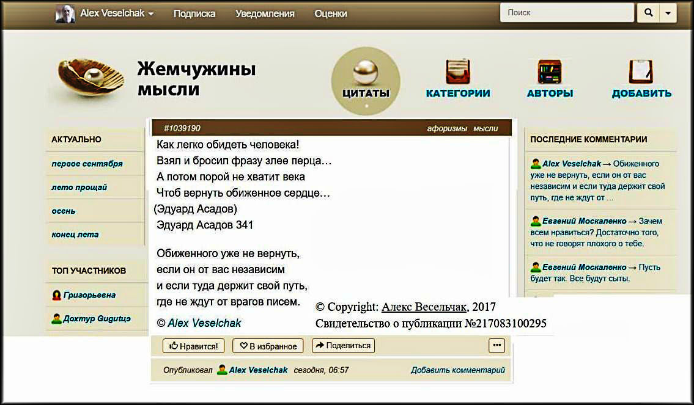Open the ДОБАВИТЬ section
This screenshot has width=694, height=405.
[641, 93]
